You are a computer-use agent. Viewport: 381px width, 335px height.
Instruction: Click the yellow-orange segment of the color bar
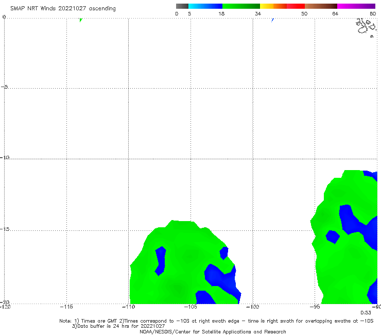(x=273, y=6)
